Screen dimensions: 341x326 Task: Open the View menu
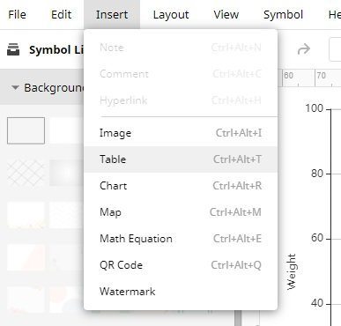(x=226, y=14)
